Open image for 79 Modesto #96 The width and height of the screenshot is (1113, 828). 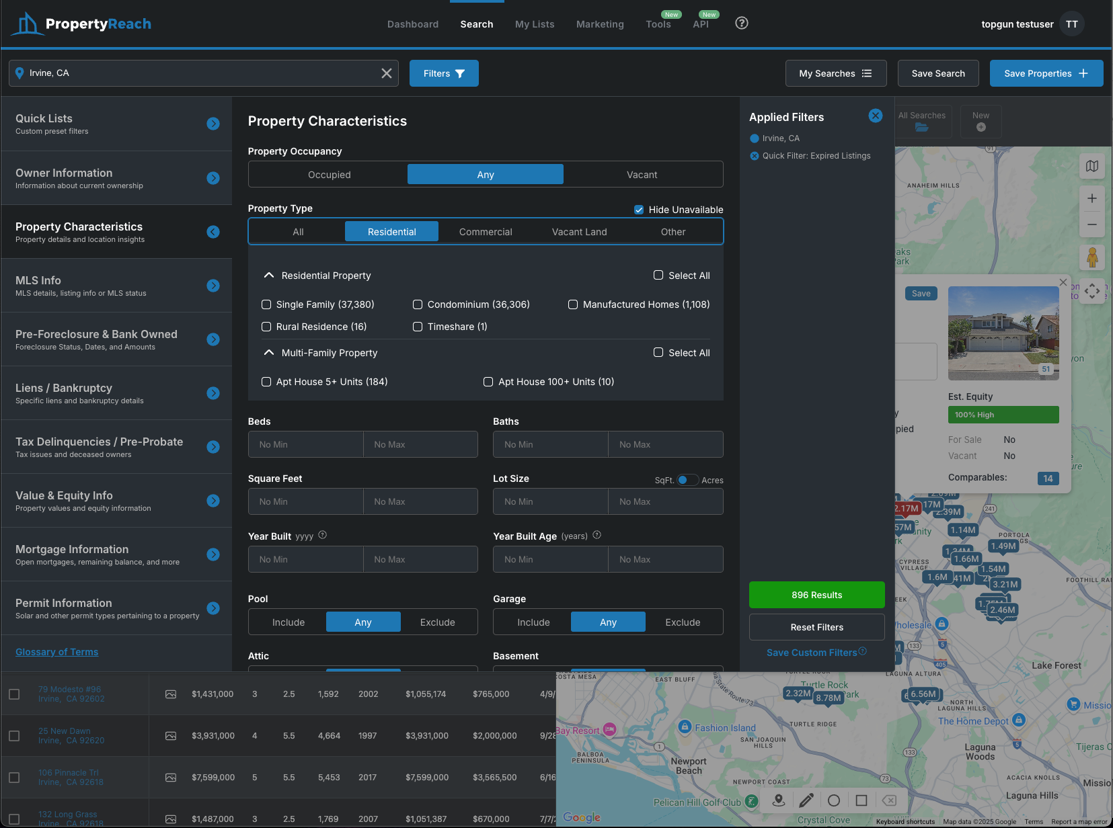[171, 694]
